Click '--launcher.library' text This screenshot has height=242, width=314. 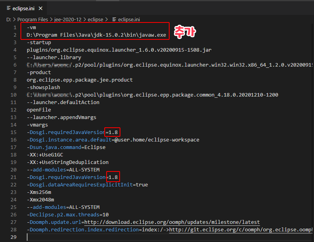pos(54,58)
